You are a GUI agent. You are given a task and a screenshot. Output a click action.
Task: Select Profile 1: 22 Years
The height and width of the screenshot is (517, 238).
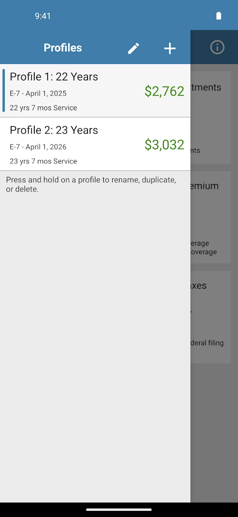coord(54,77)
